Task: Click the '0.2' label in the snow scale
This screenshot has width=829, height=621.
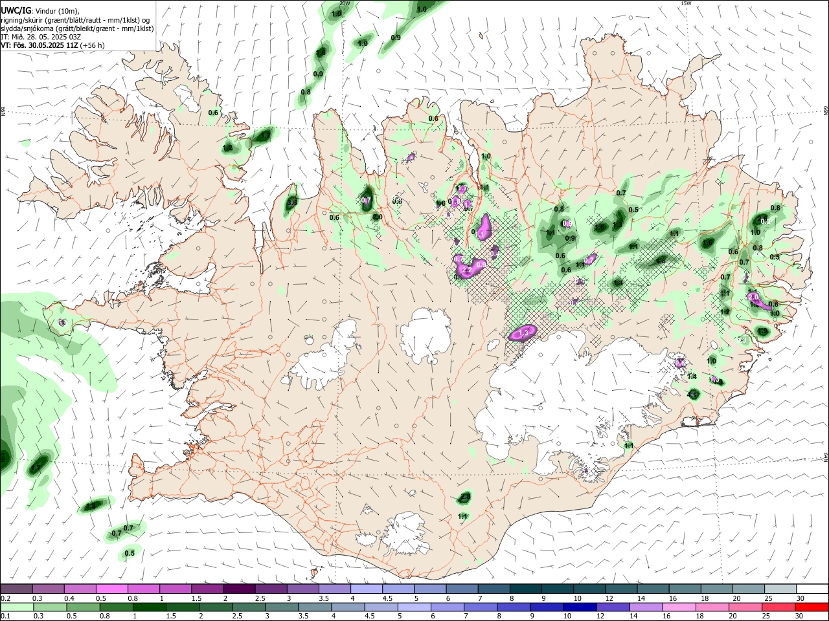Action: click(5, 598)
